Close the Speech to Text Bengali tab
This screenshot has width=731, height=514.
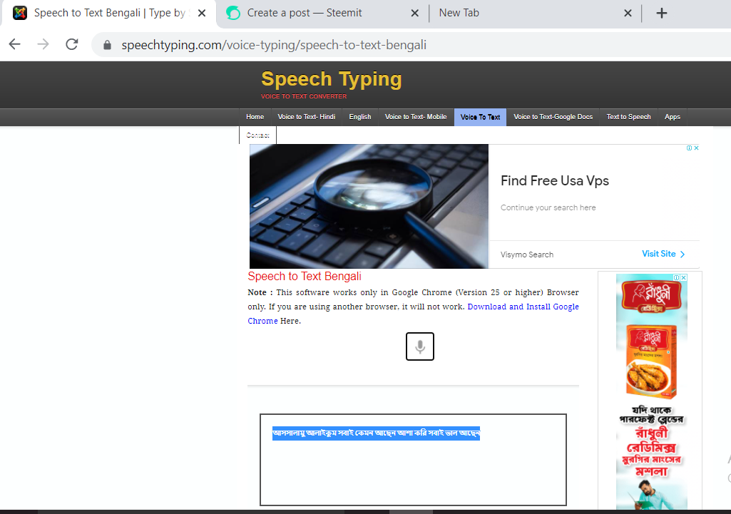[x=202, y=13]
